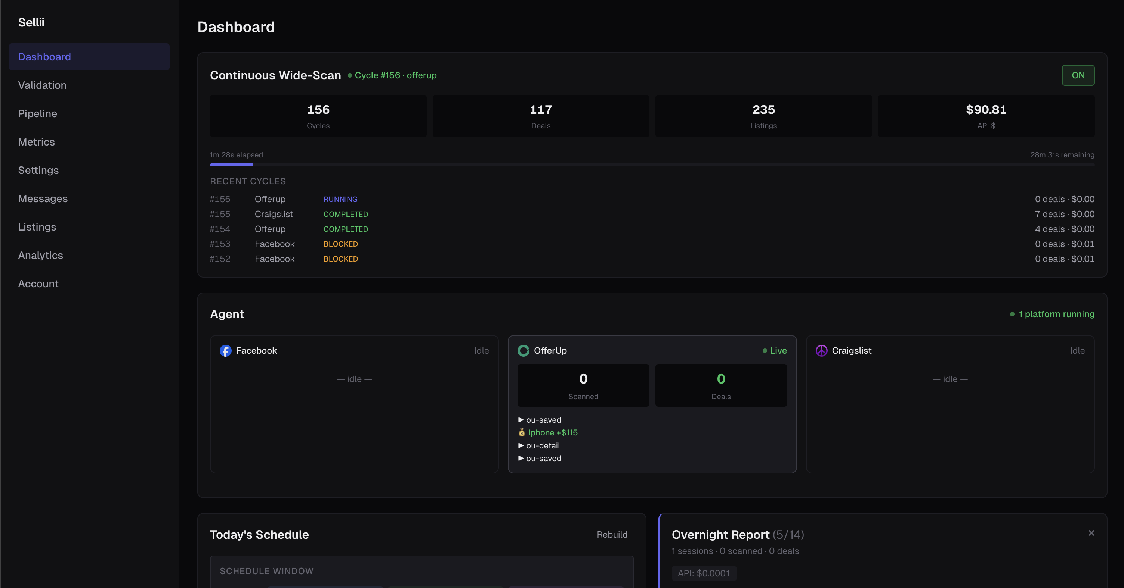This screenshot has height=588, width=1124.
Task: Click the Listings stat tile showing 235
Action: click(763, 116)
